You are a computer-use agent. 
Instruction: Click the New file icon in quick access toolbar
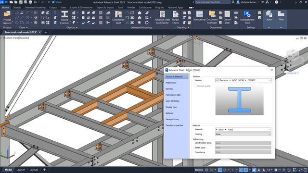click(x=11, y=2)
